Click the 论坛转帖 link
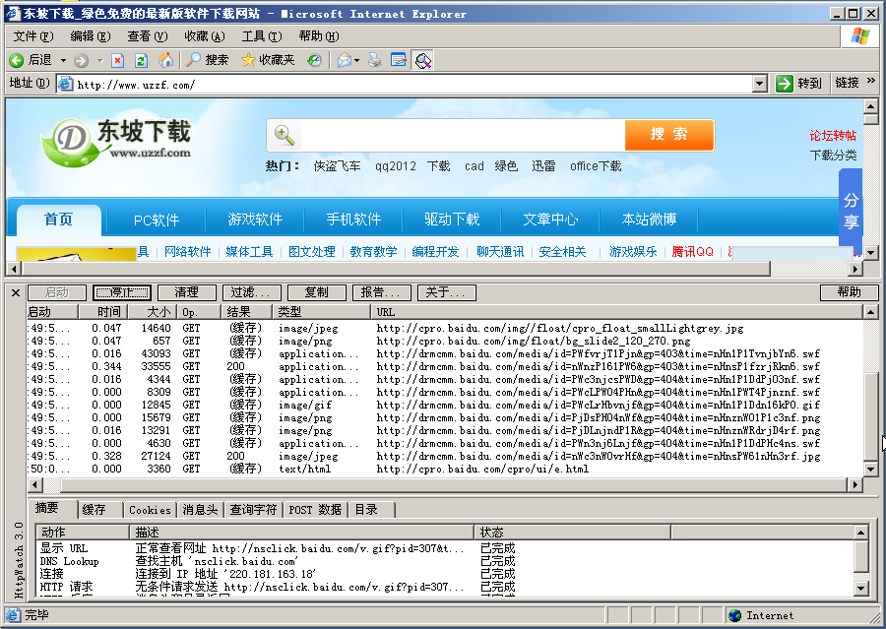 point(833,136)
